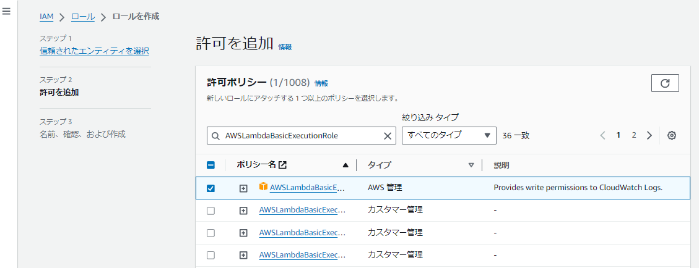Viewport: 699px width, 268px height.
Task: Sort by policy name ascending arrow
Action: [345, 165]
